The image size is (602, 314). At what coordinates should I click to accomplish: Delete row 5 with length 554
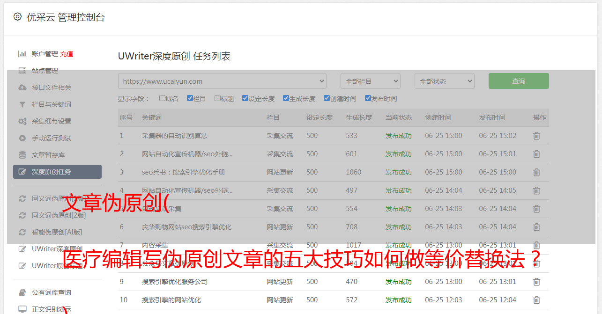coord(537,209)
